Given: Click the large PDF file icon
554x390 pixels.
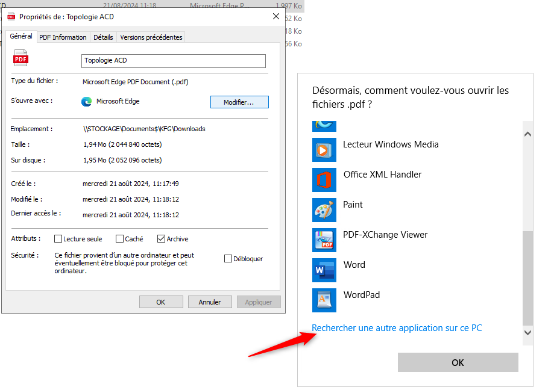Looking at the screenshot, I should click(21, 59).
